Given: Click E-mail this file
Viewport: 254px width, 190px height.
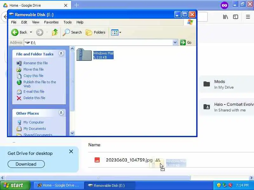Looking at the screenshot, I should pos(34,92).
